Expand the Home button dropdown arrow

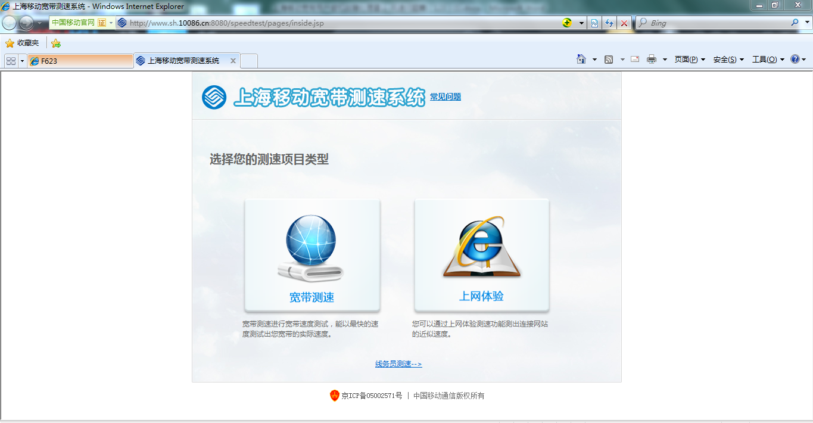594,60
